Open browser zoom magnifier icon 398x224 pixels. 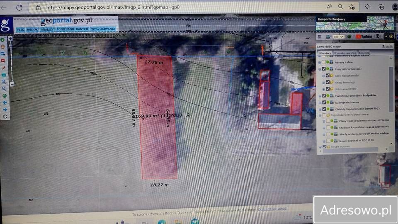coord(340,7)
